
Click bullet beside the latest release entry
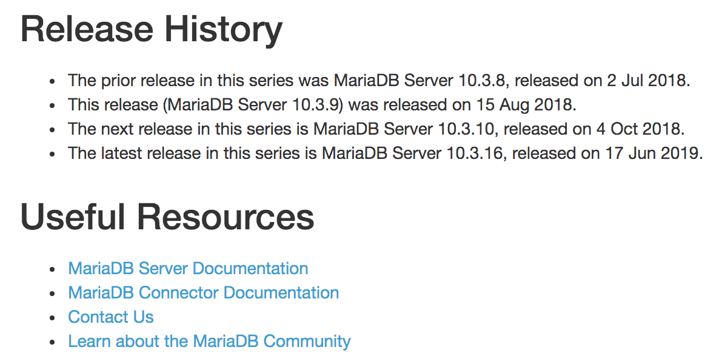(53, 154)
